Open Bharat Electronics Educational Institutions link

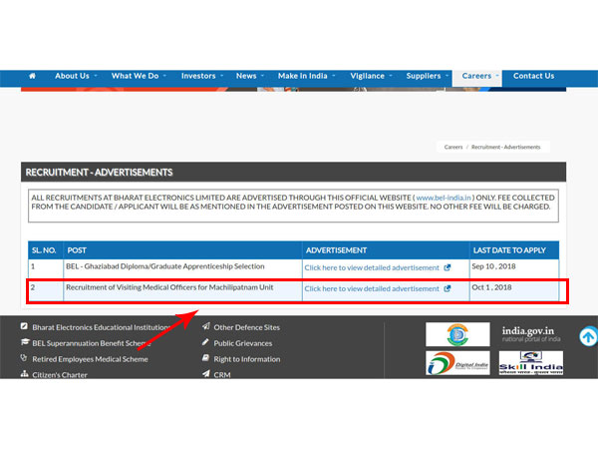point(101,327)
